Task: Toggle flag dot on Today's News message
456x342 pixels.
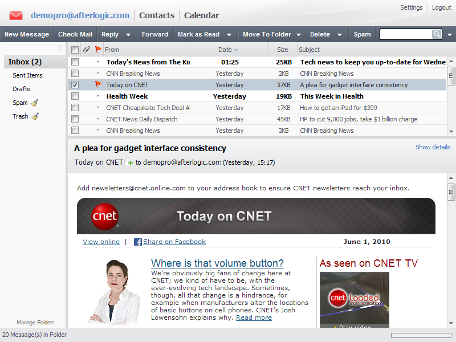Action: click(x=98, y=62)
